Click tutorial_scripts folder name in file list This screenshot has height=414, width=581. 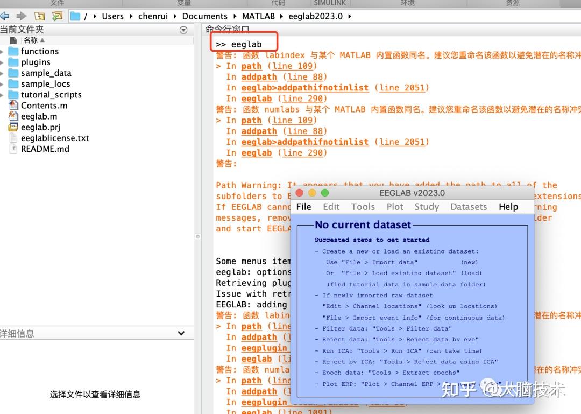(51, 95)
